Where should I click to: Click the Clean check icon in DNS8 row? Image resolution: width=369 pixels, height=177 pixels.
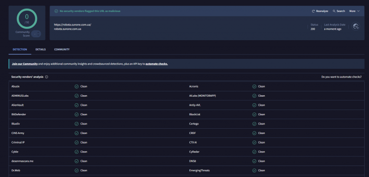[x=254, y=161]
